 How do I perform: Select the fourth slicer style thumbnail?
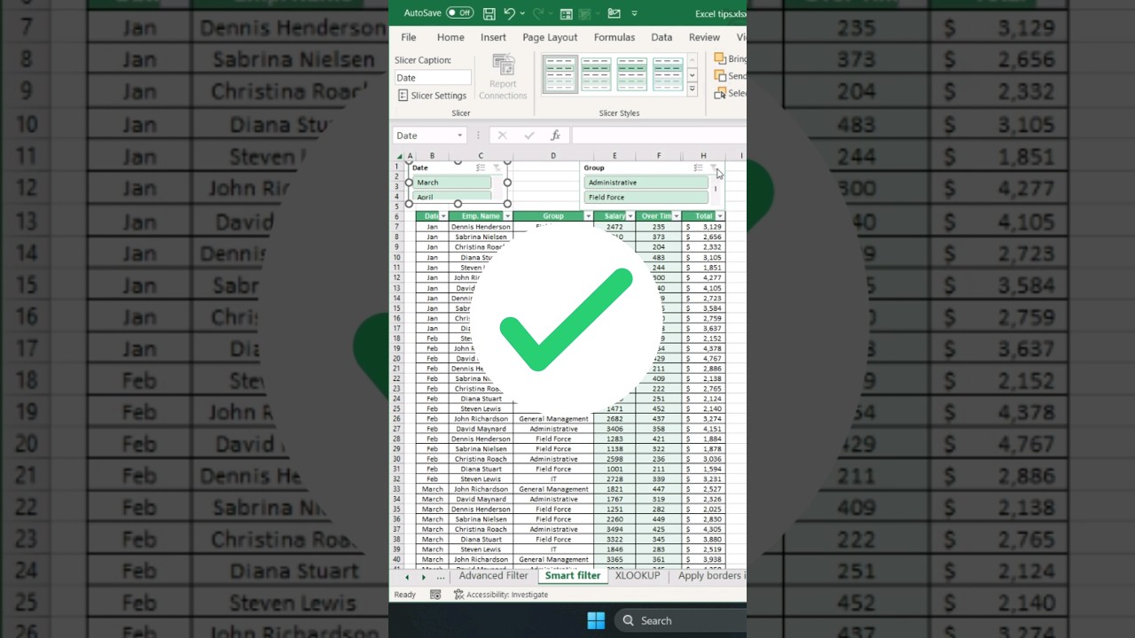pos(668,74)
